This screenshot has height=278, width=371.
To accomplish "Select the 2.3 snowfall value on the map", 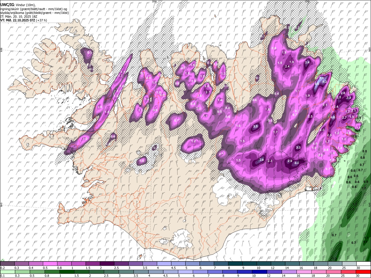I will pyautogui.click(x=270, y=161).
